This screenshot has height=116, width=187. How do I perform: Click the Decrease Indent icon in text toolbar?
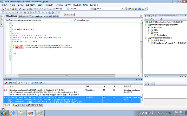pos(18,12)
